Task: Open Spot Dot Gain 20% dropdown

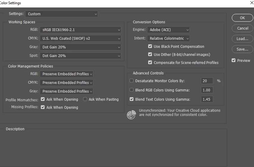Action: click(x=80, y=56)
